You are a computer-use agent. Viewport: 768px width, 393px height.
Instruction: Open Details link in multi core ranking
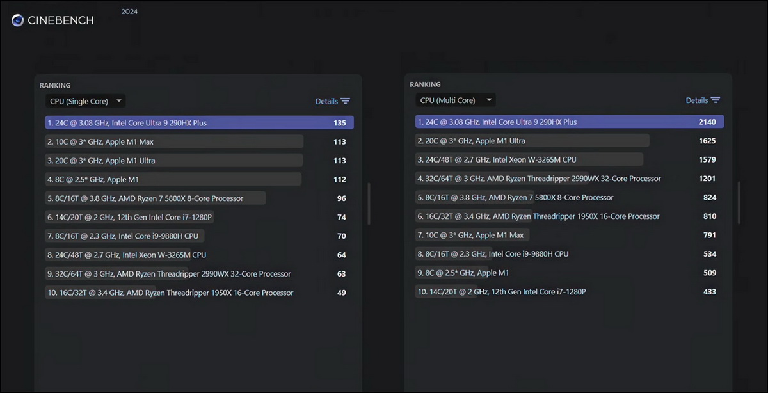[697, 100]
